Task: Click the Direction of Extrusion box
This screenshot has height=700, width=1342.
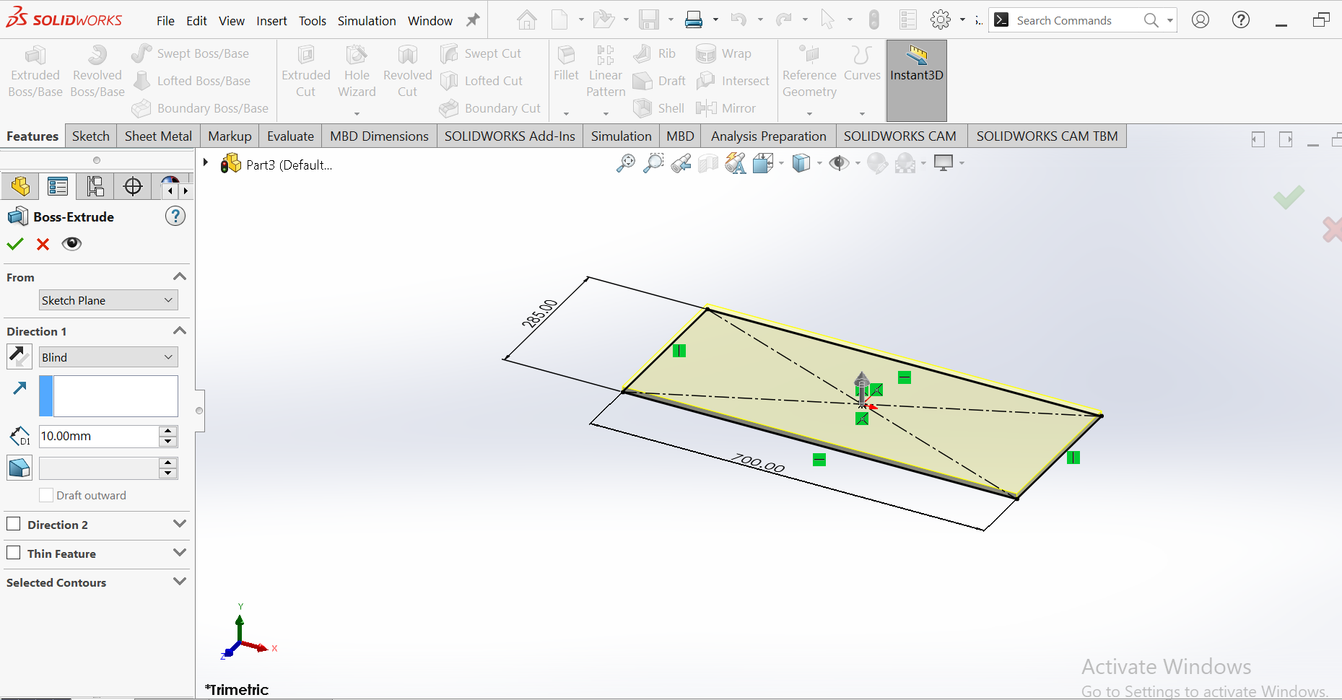Action: point(108,395)
